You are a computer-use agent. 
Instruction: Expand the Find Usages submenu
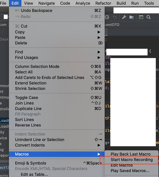pos(57,57)
